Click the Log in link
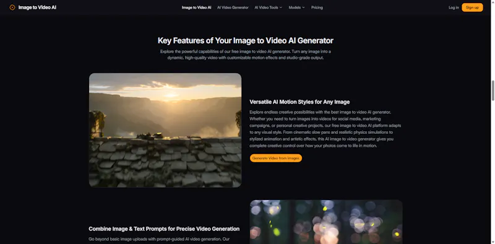495x244 pixels. (454, 7)
